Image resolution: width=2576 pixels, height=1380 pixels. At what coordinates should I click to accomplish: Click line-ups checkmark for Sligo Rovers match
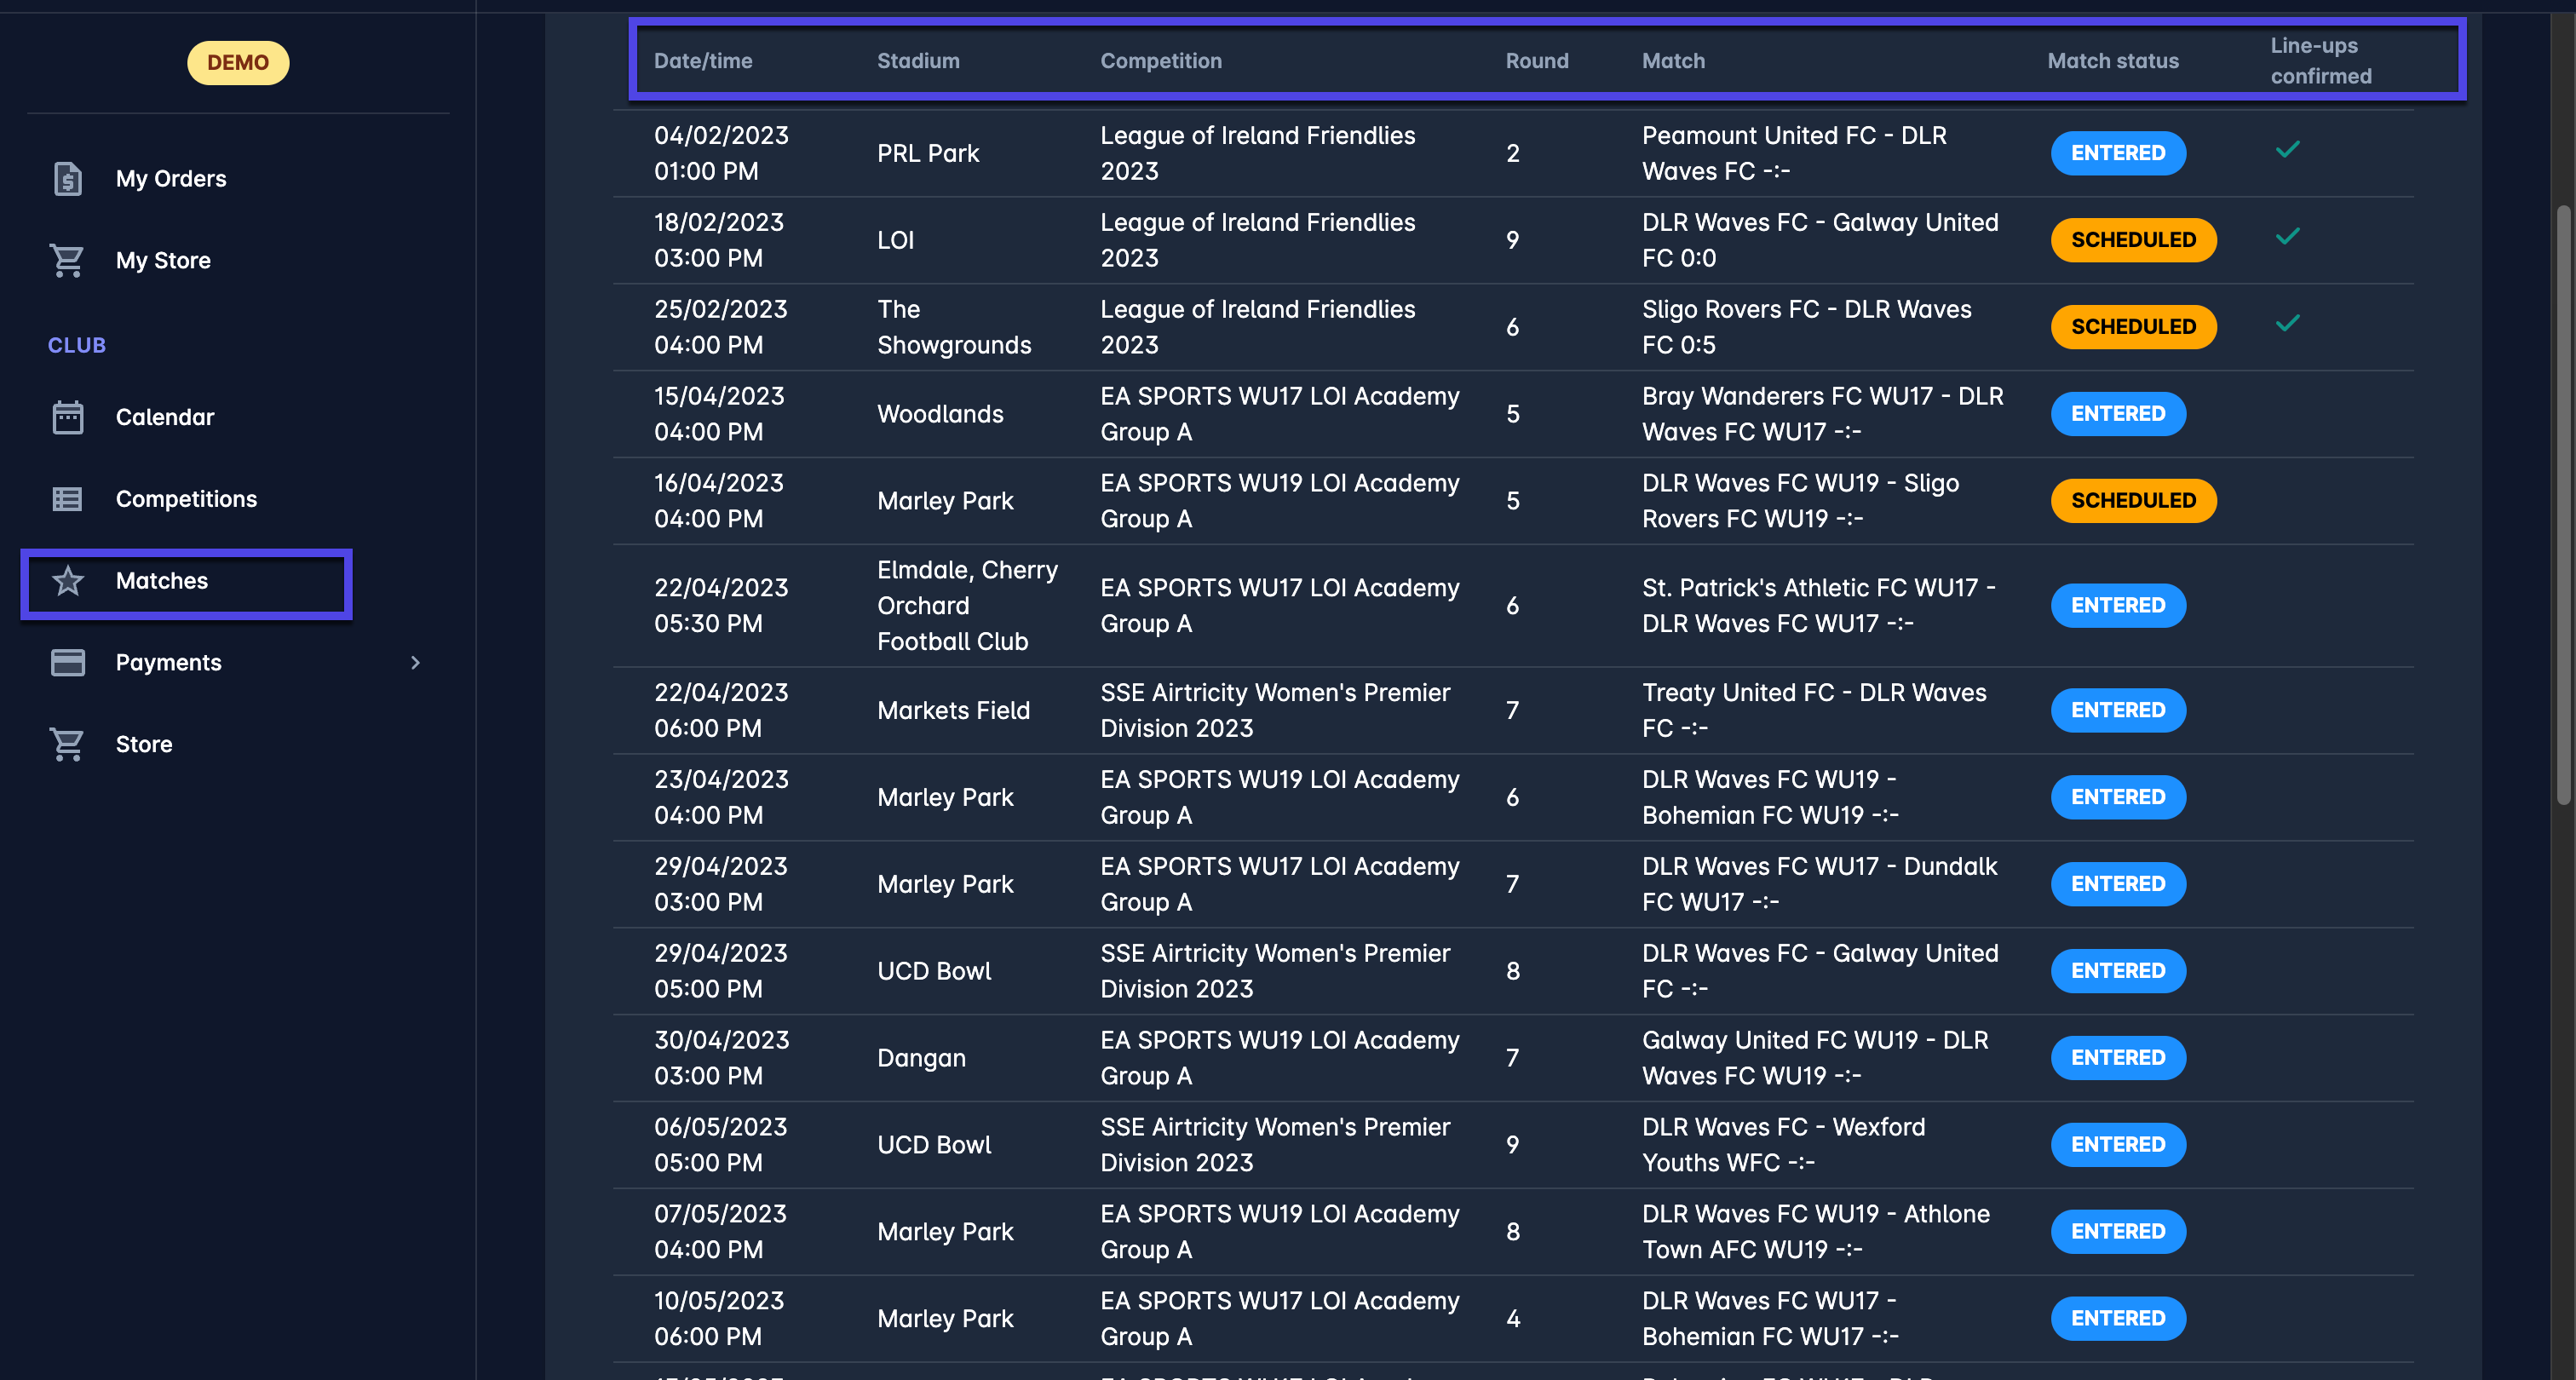pyautogui.click(x=2287, y=324)
